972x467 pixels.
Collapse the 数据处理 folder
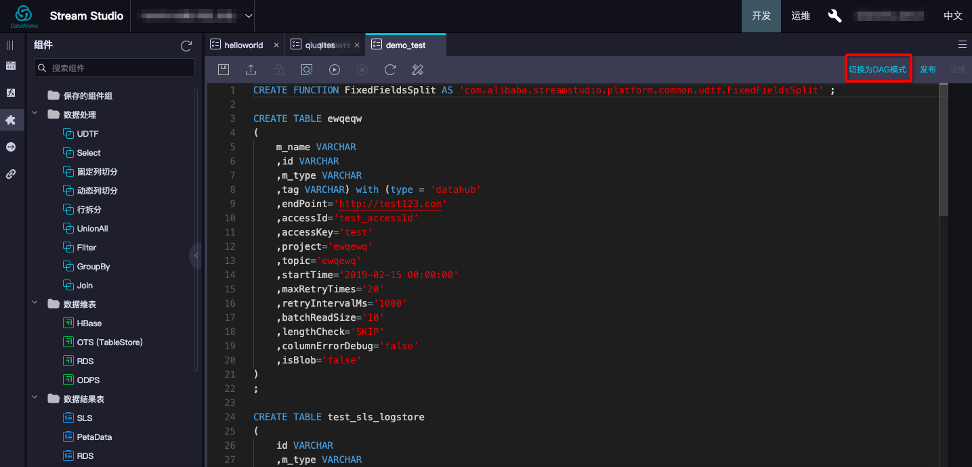(35, 114)
